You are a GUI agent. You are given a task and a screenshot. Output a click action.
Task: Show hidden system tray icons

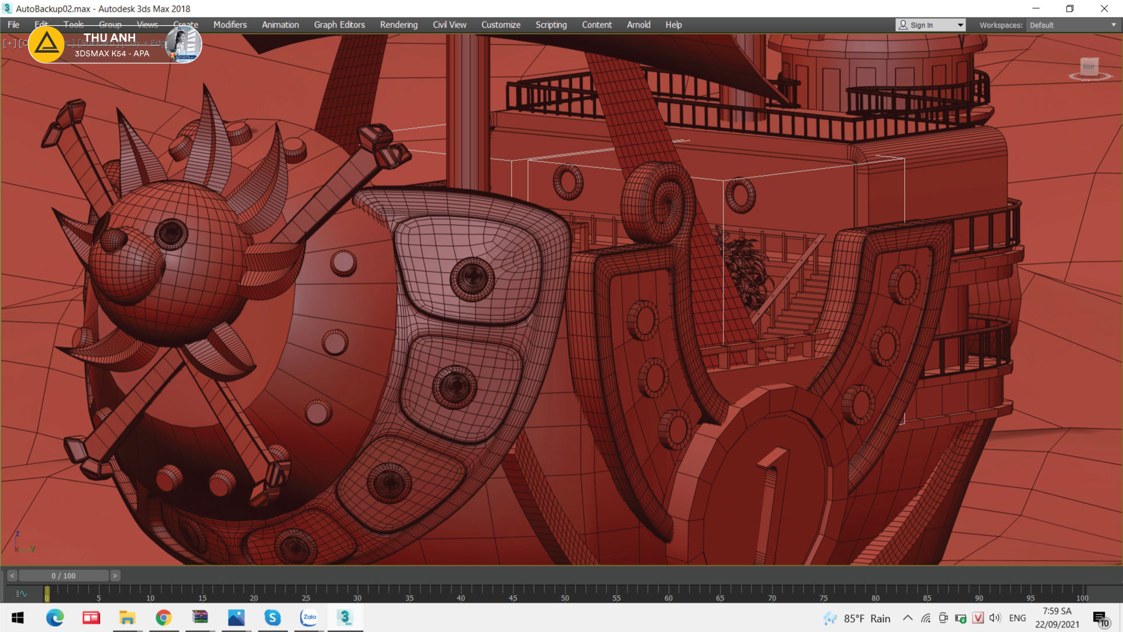(x=907, y=618)
